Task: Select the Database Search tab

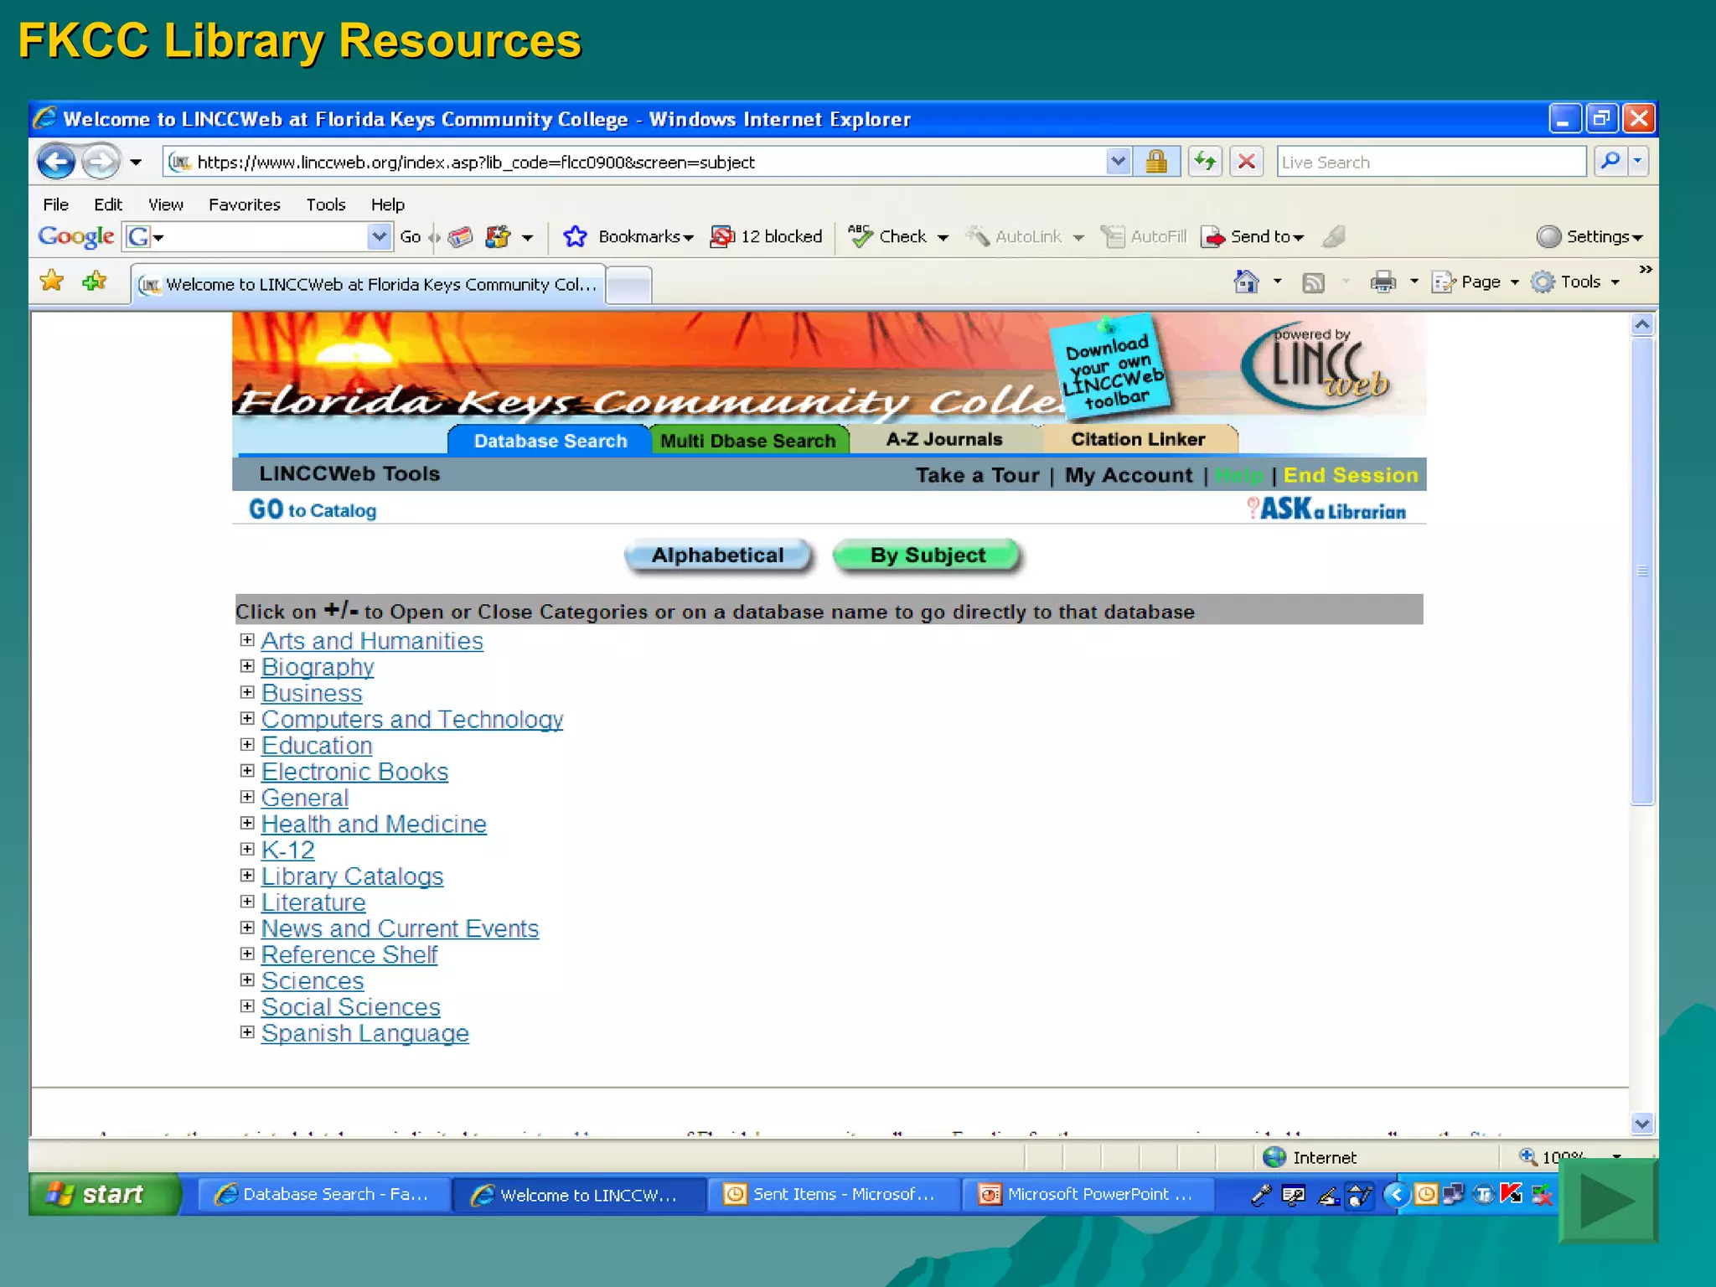Action: (550, 440)
